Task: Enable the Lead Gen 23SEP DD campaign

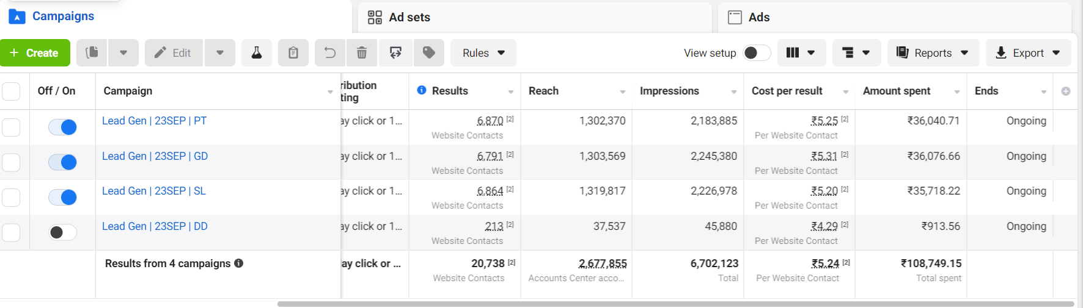Action: tap(62, 232)
